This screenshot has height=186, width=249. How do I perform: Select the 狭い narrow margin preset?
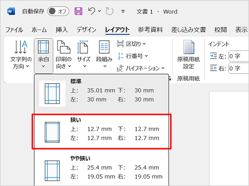102,132
